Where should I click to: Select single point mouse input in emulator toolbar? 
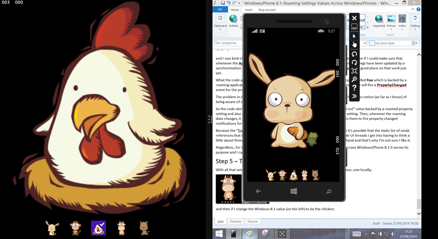[x=354, y=36]
